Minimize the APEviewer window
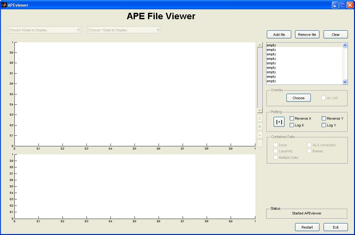The height and width of the screenshot is (235, 355). (335, 5)
